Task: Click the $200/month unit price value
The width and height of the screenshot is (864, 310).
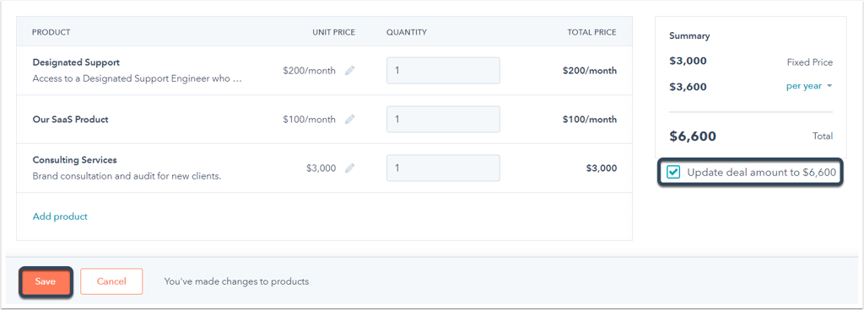Action: tap(309, 71)
